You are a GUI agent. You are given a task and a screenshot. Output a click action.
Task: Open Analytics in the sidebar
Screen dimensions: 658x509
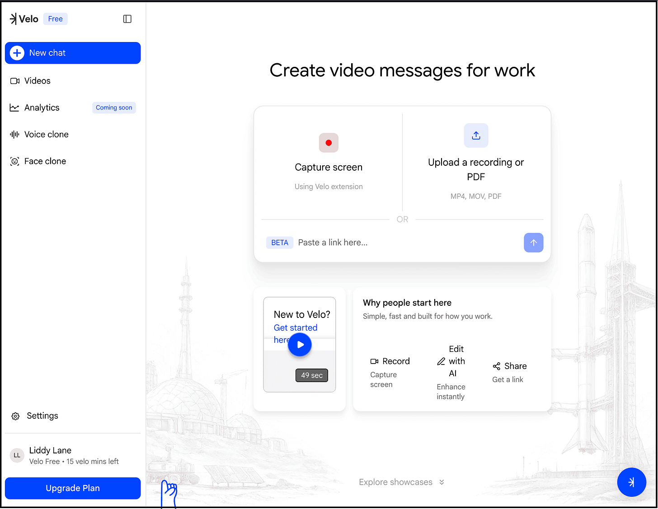point(73,107)
